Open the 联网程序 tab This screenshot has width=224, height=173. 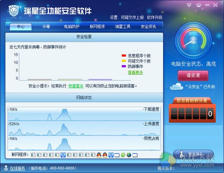pos(97,27)
